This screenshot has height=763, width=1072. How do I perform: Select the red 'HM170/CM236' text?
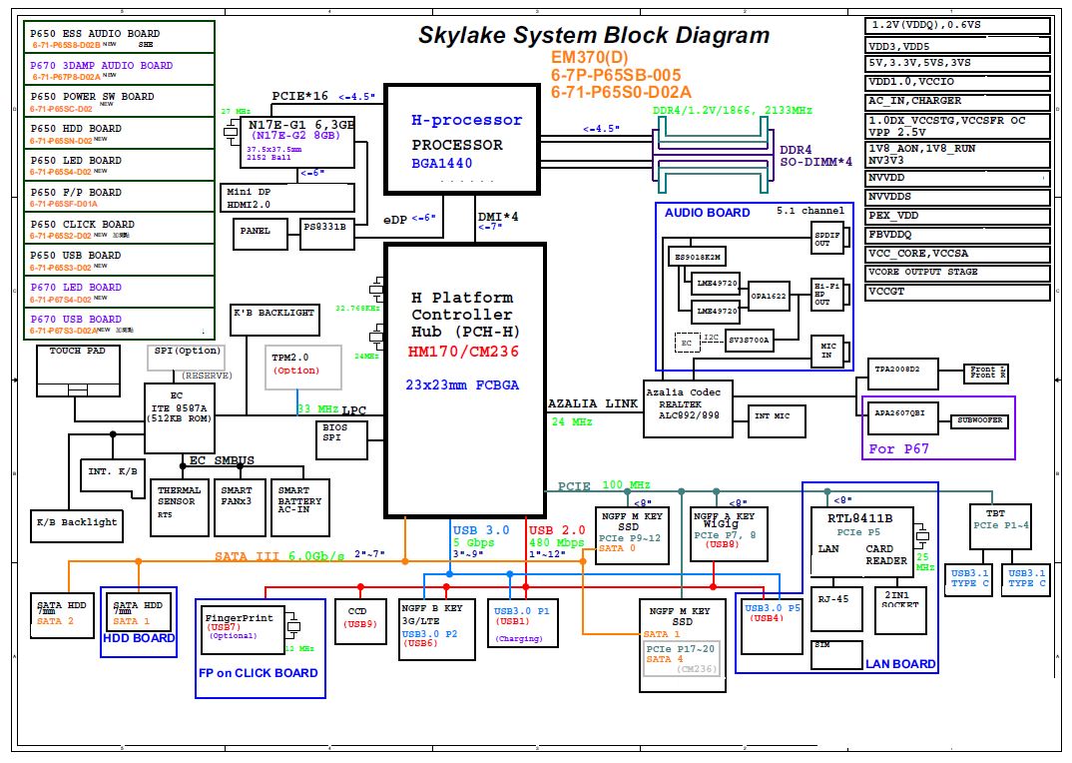(463, 352)
